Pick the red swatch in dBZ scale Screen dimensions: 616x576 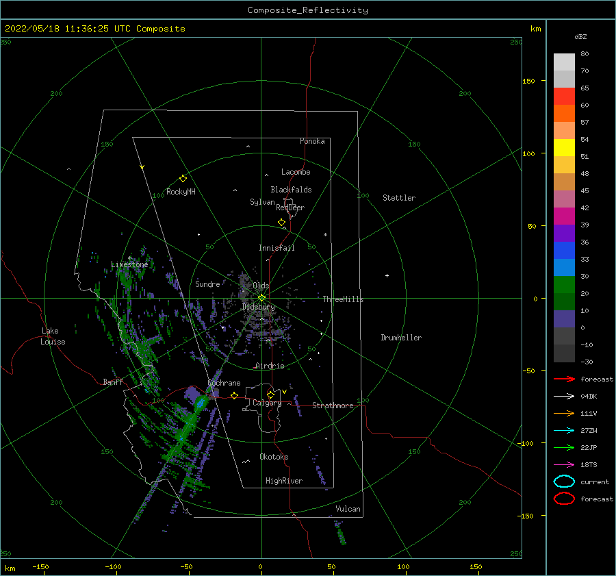(x=564, y=97)
